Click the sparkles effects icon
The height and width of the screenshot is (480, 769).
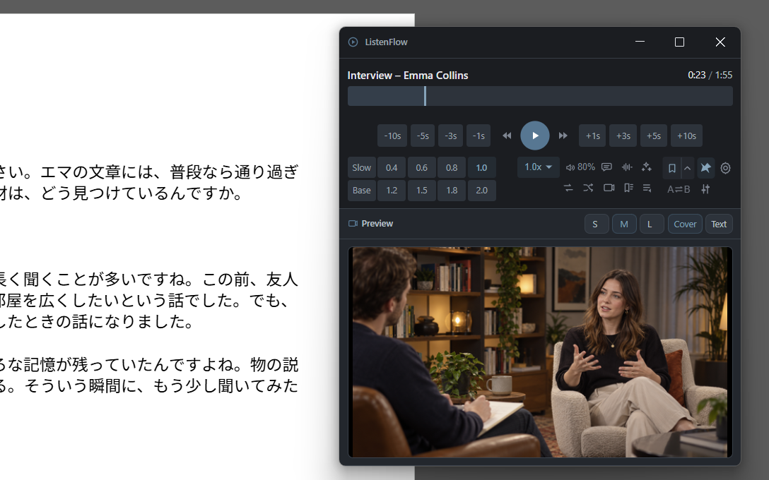click(647, 167)
